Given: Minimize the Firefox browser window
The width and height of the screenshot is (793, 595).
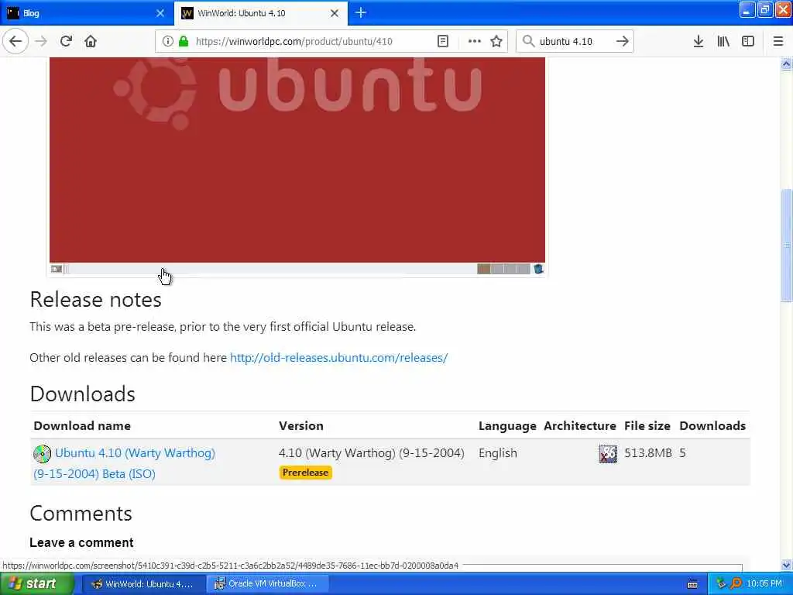Looking at the screenshot, I should point(747,9).
